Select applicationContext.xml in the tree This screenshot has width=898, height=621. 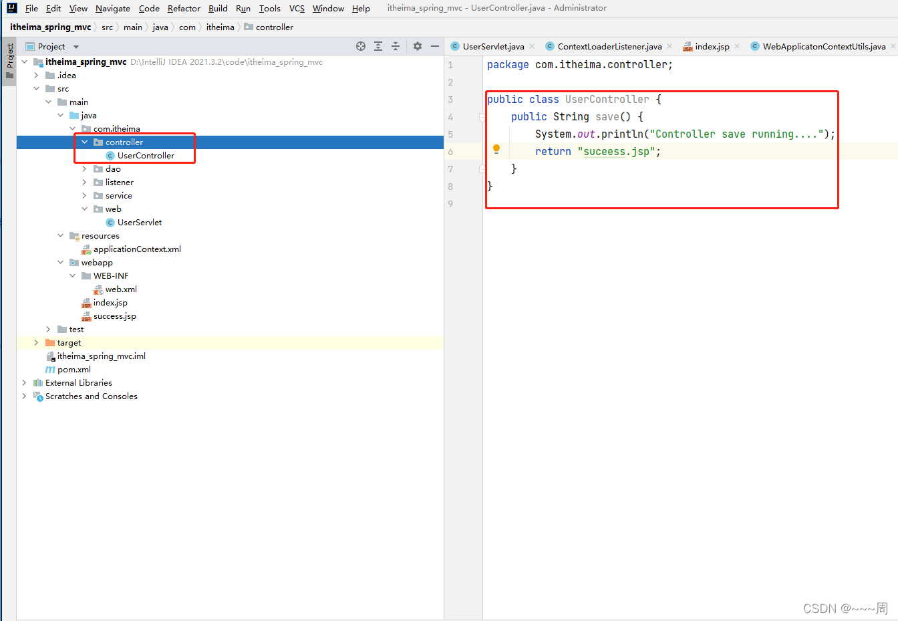click(x=137, y=249)
